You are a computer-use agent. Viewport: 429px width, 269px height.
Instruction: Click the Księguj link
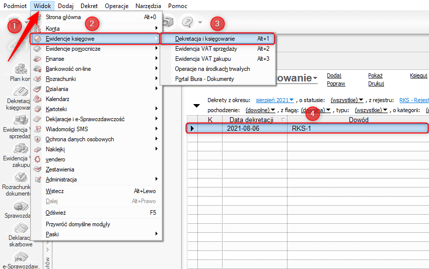point(418,75)
